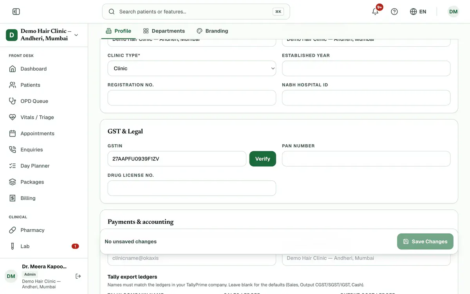Screen dimensions: 470x294
Task: Open Day Planner page
Action: pyautogui.click(x=44, y=166)
